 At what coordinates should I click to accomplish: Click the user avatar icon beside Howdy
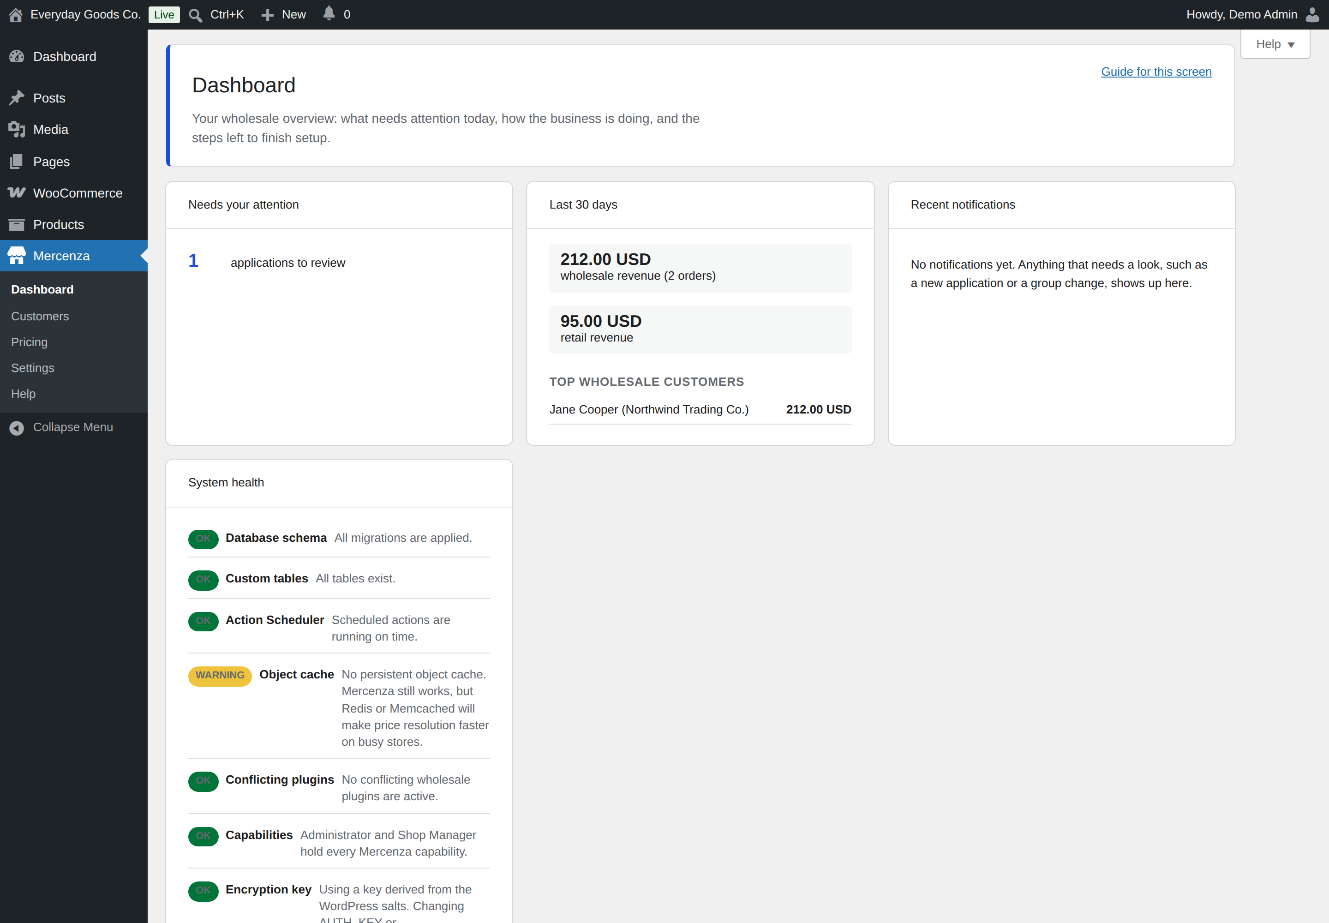(1312, 14)
